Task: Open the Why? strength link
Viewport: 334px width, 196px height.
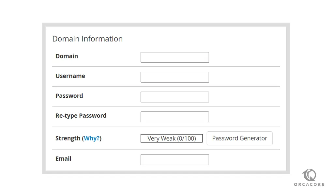Action: (x=92, y=139)
